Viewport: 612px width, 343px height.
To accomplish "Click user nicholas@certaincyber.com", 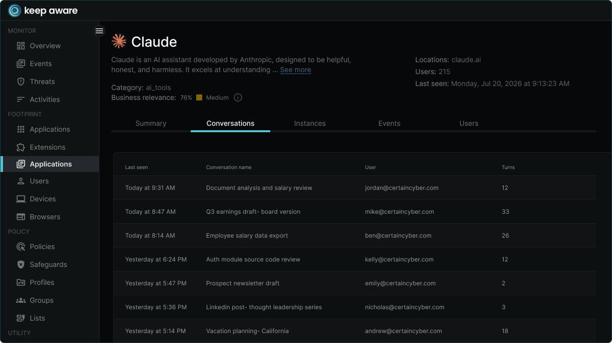I will click(405, 307).
